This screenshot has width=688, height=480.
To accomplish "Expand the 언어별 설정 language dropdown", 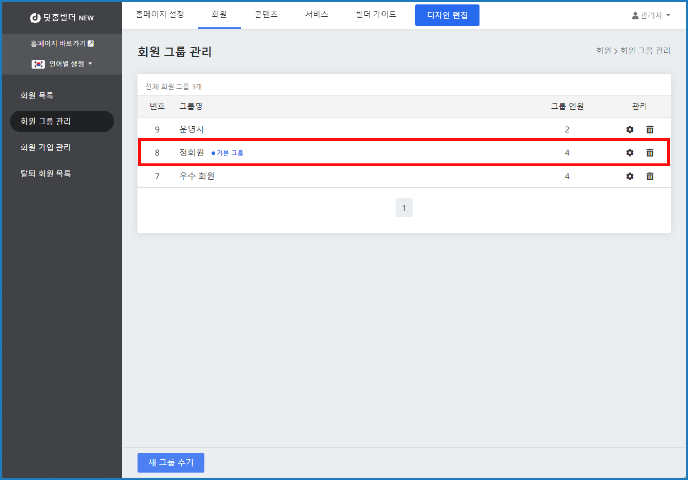I will (62, 64).
